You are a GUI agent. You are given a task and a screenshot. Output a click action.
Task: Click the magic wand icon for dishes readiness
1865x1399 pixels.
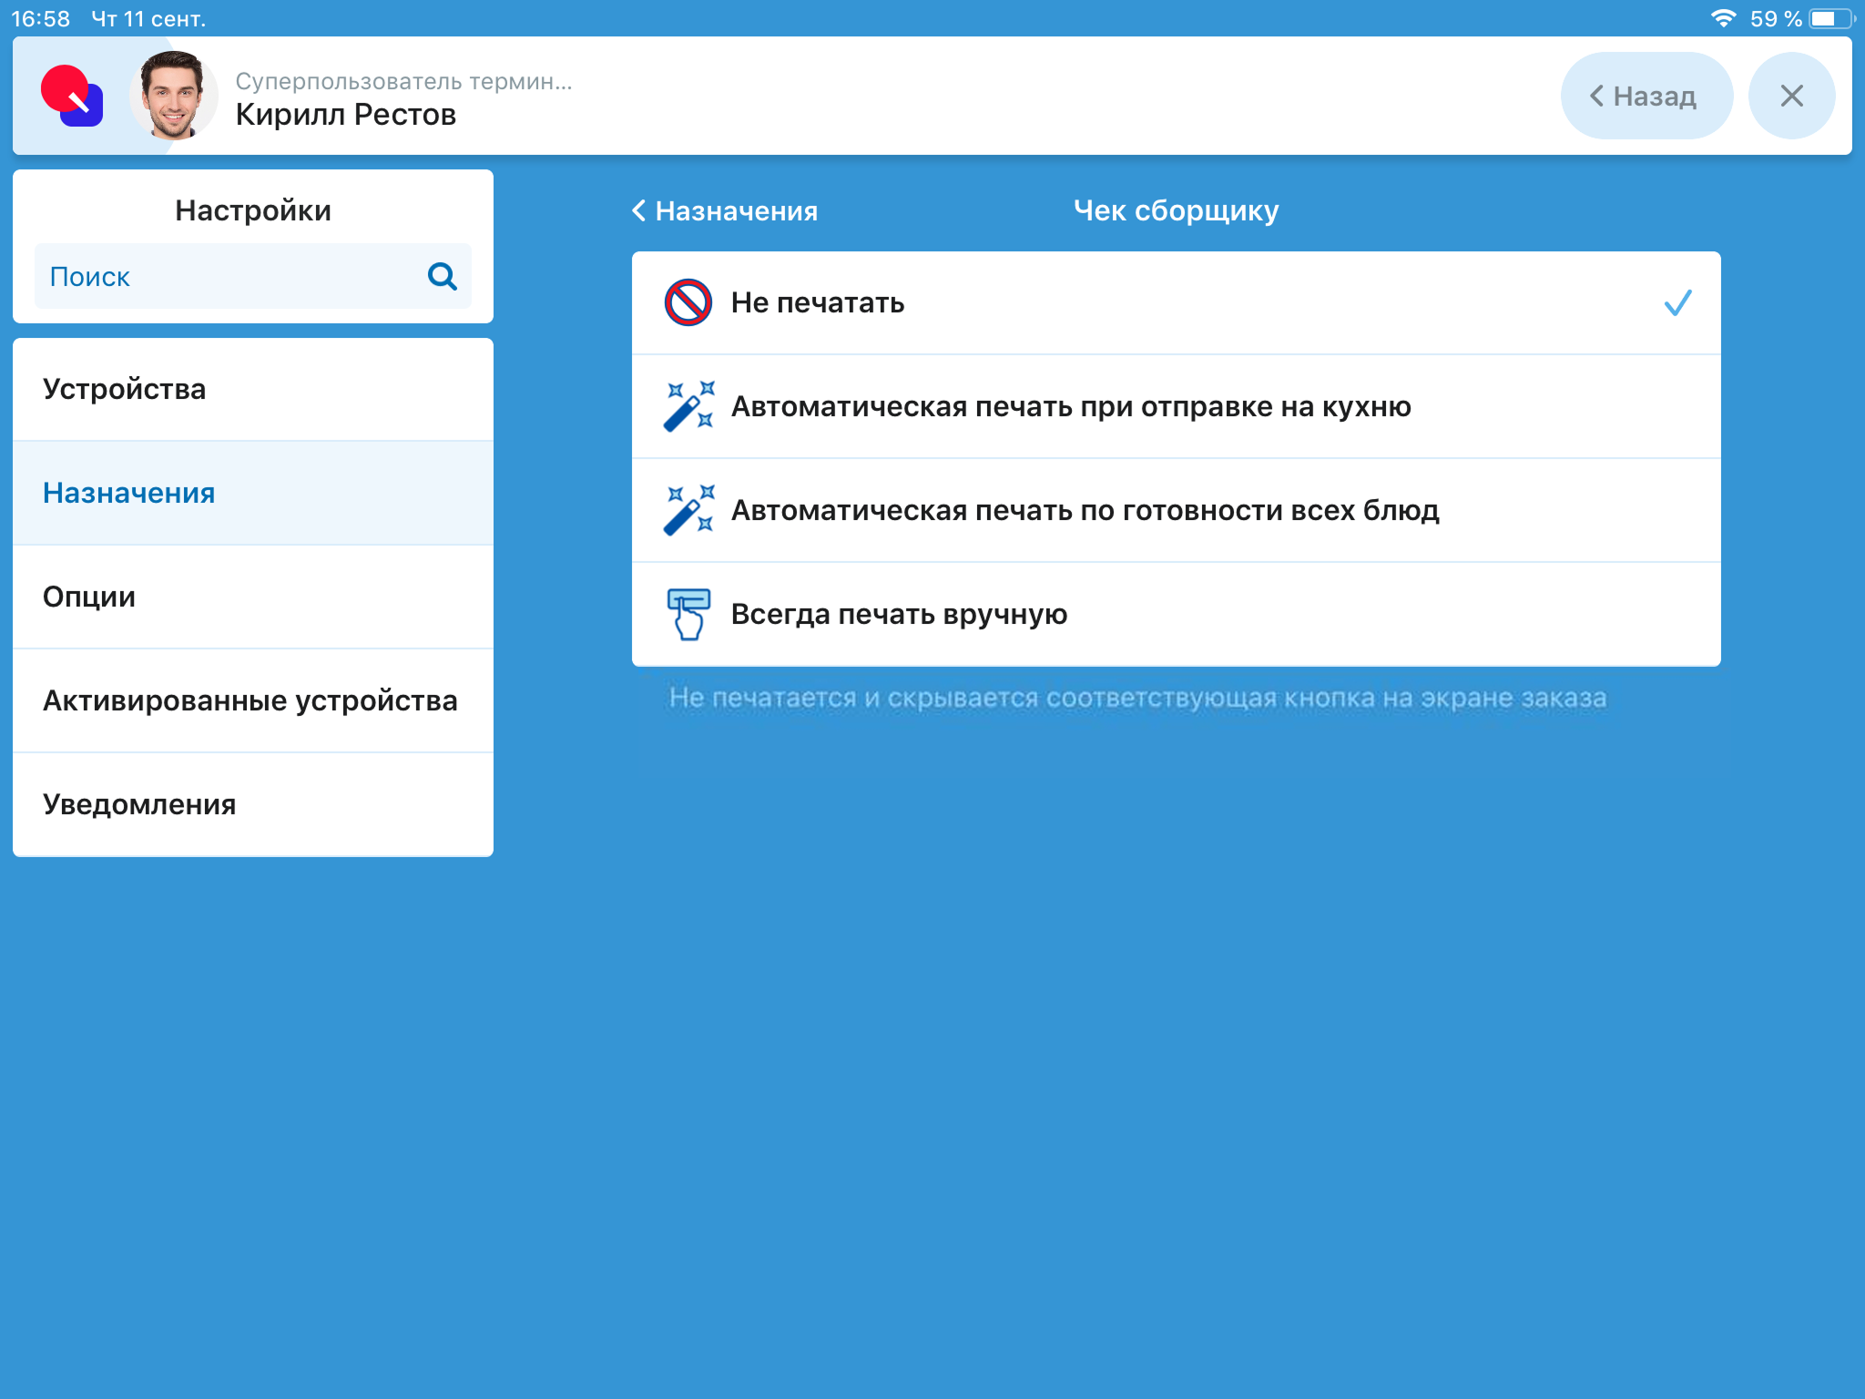pos(688,510)
